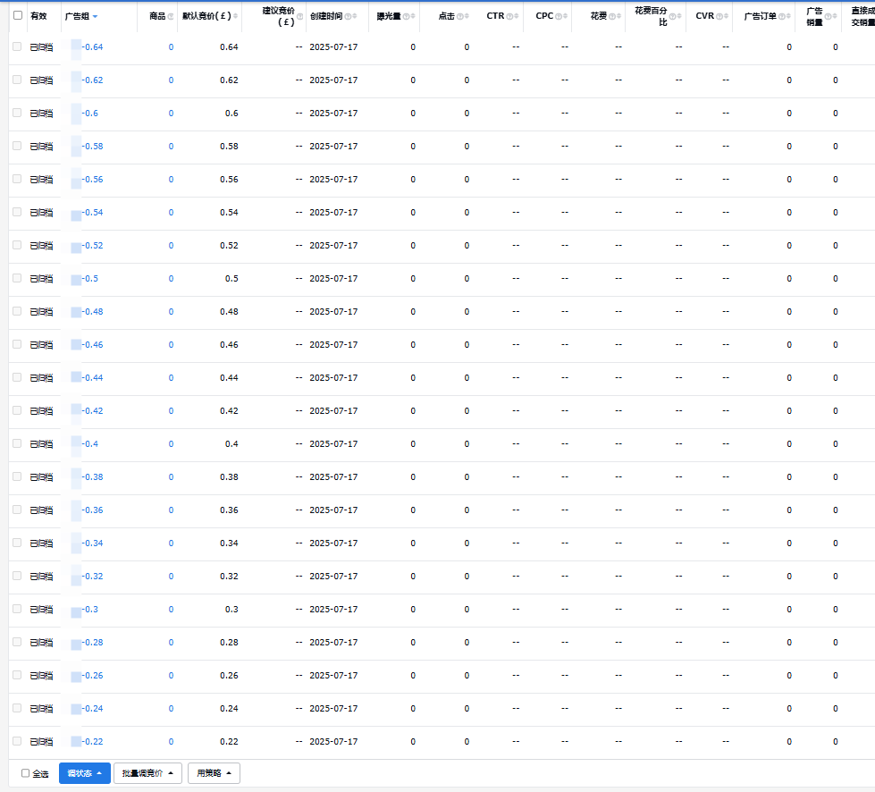The width and height of the screenshot is (875, 792).
Task: Sort by 默认竞价(£) using its sort icon
Action: [x=235, y=16]
